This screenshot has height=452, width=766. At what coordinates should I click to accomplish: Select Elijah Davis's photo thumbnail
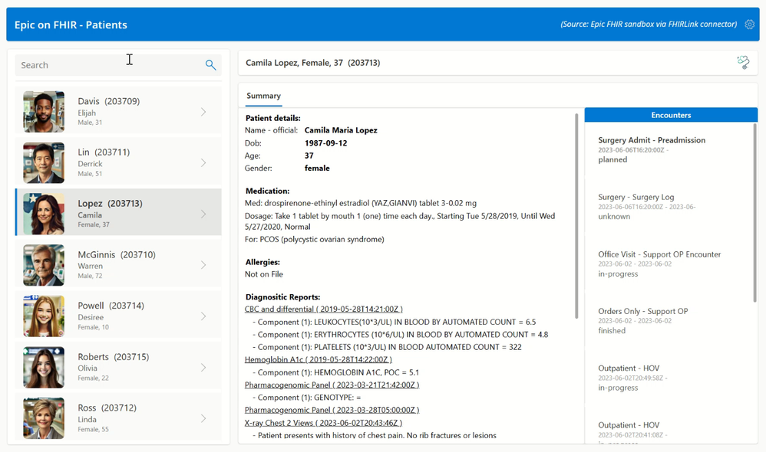(x=44, y=112)
